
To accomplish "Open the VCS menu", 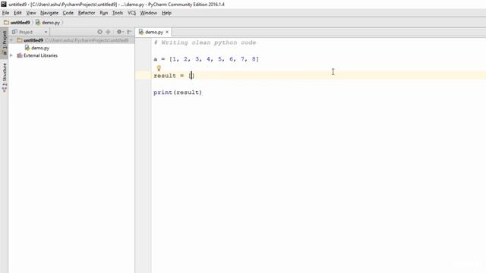I will point(131,13).
